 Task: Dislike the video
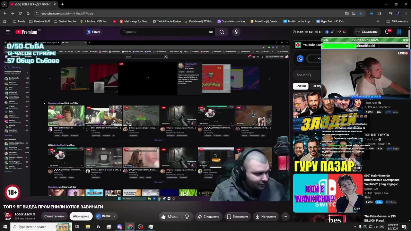click(x=187, y=217)
